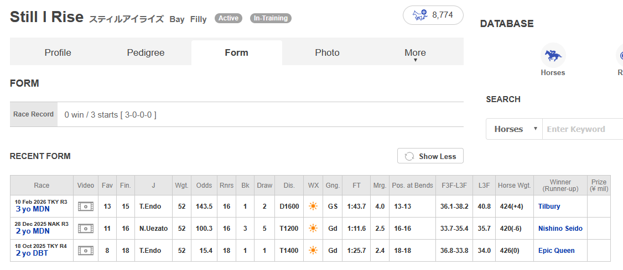Click odds value 100.3

(204, 229)
